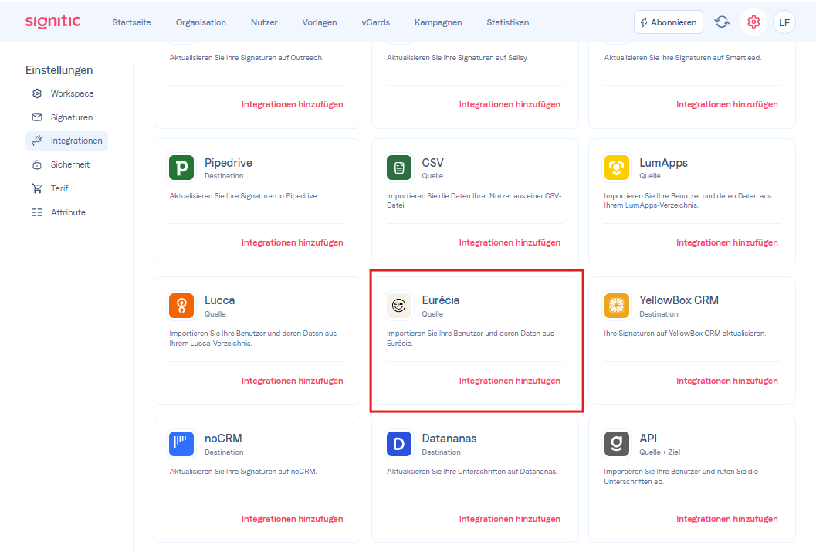816x552 pixels.
Task: Click the Lucca logo icon
Action: tap(181, 306)
